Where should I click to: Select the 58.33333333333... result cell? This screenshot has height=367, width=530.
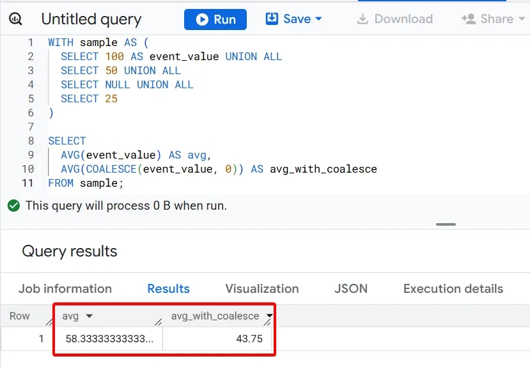tap(109, 339)
